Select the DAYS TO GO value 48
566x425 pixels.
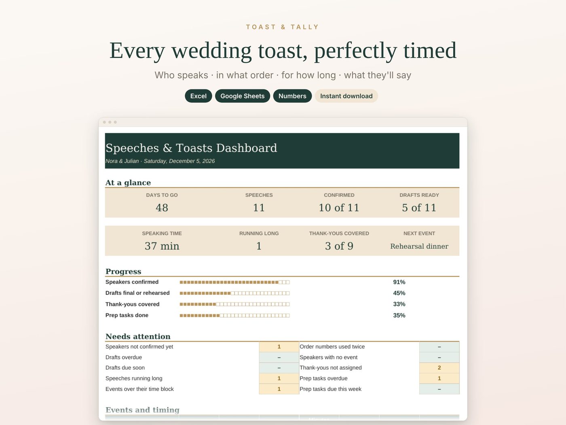(162, 208)
